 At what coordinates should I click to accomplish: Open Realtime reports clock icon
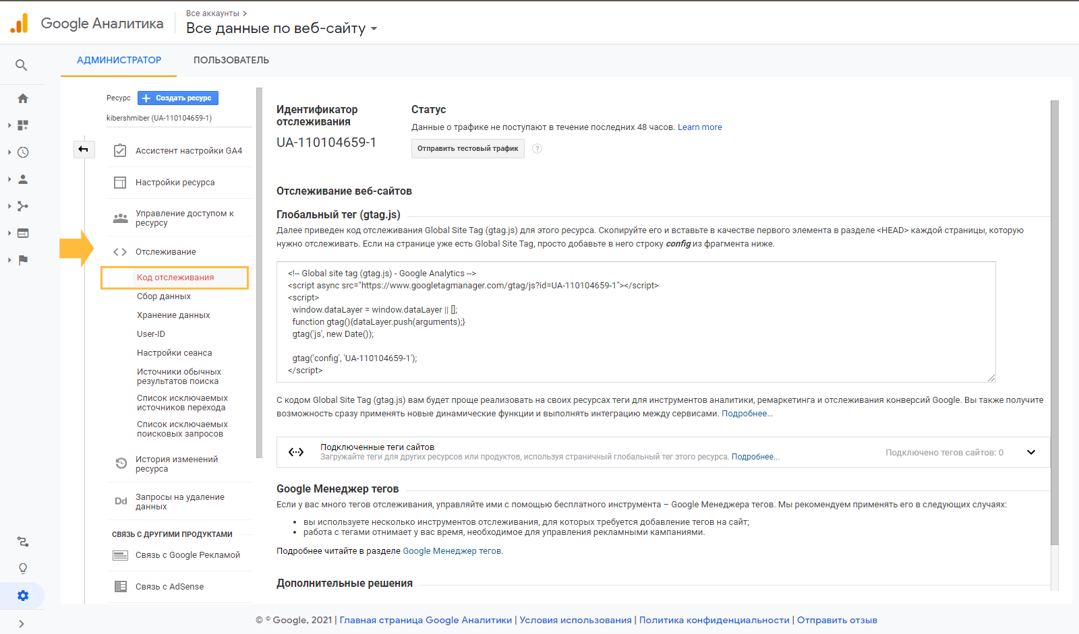[x=23, y=152]
